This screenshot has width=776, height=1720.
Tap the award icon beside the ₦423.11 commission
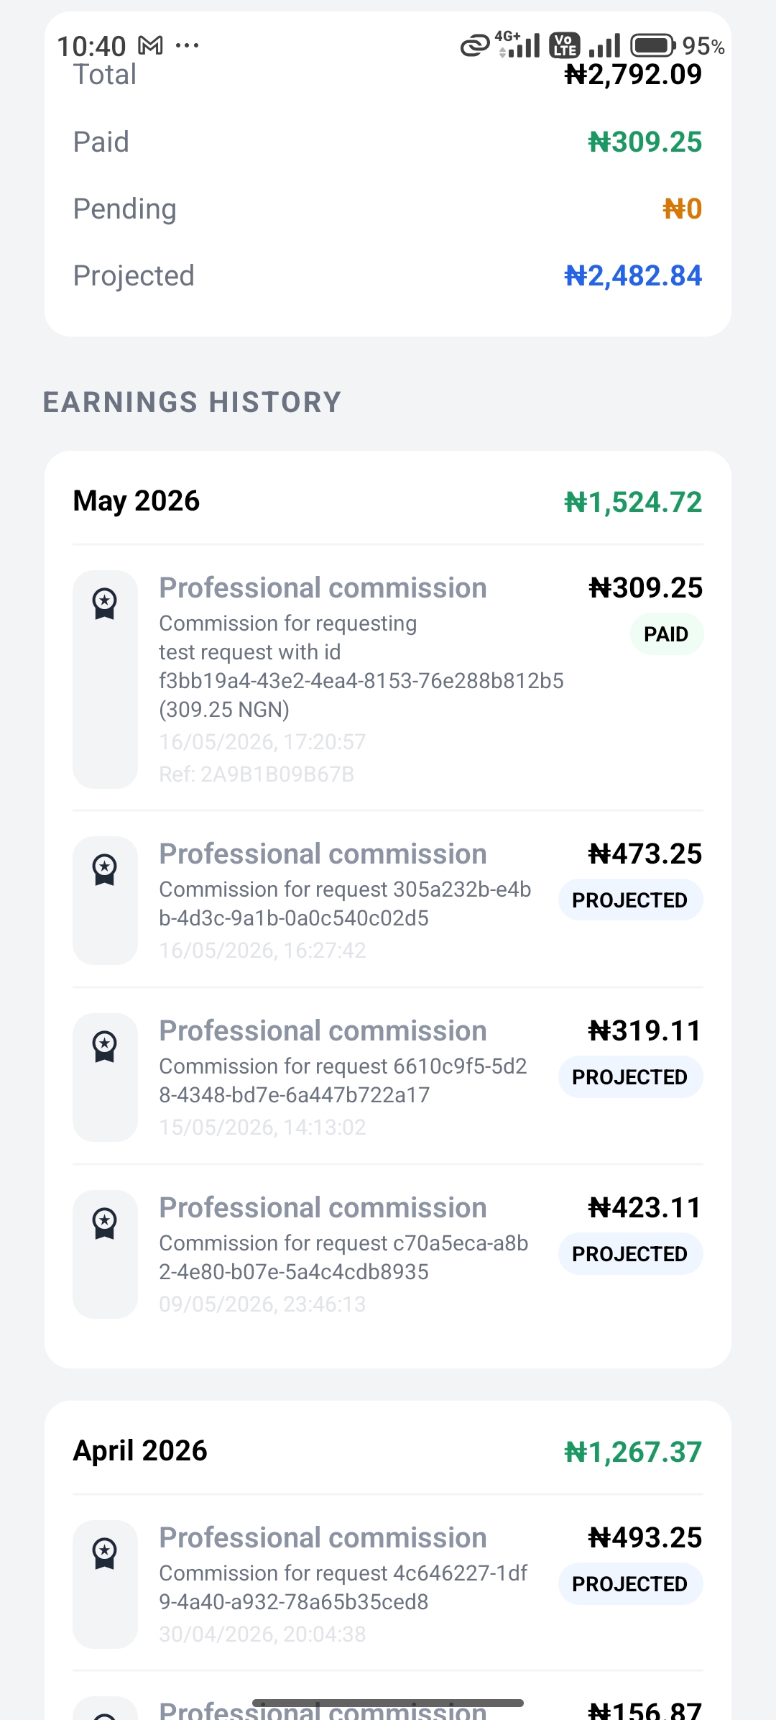coord(105,1223)
